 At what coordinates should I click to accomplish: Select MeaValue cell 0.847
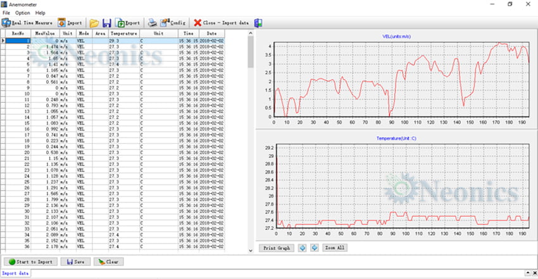point(46,76)
